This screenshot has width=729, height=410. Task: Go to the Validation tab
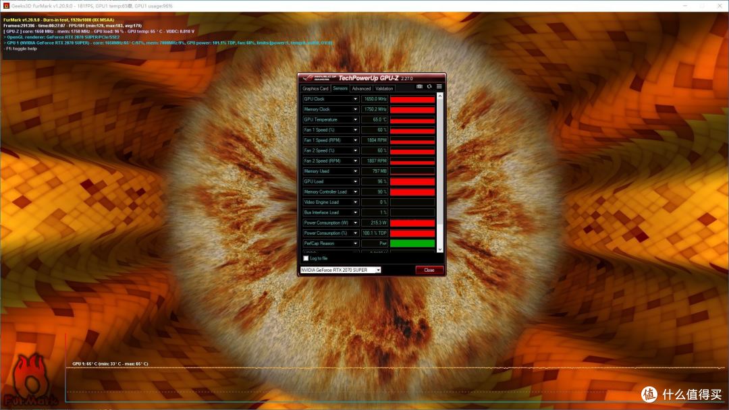[x=384, y=88]
